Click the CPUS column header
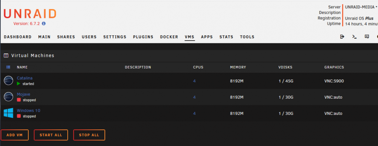 coord(198,67)
